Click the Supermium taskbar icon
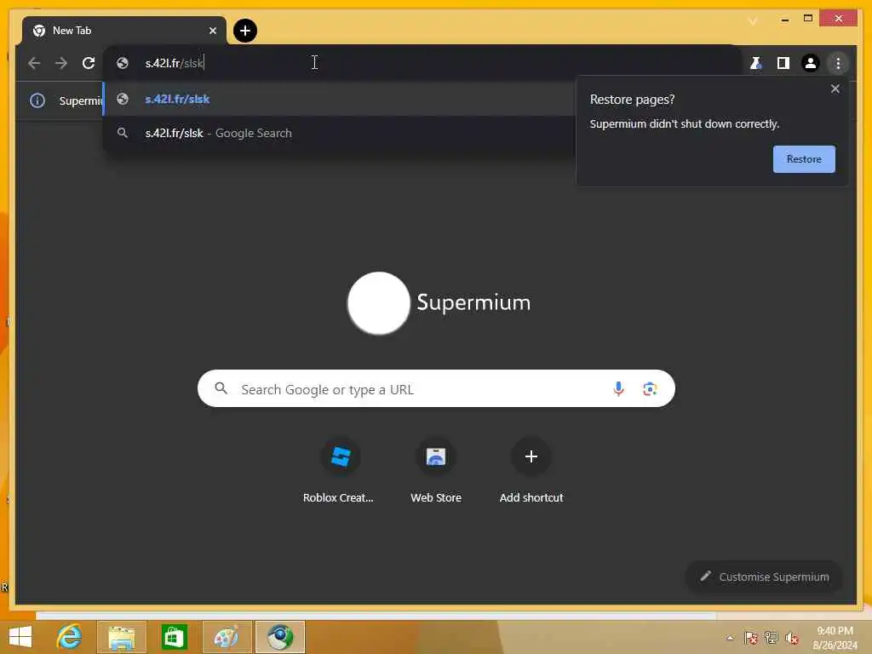The width and height of the screenshot is (872, 654). click(280, 637)
